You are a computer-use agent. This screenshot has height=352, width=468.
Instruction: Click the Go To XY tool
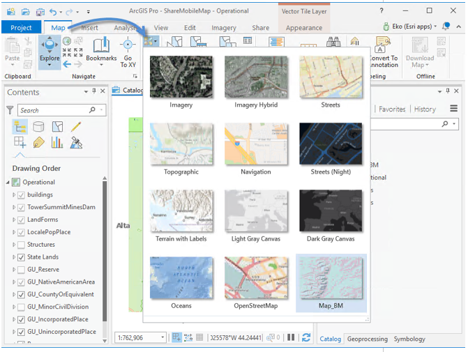128,52
